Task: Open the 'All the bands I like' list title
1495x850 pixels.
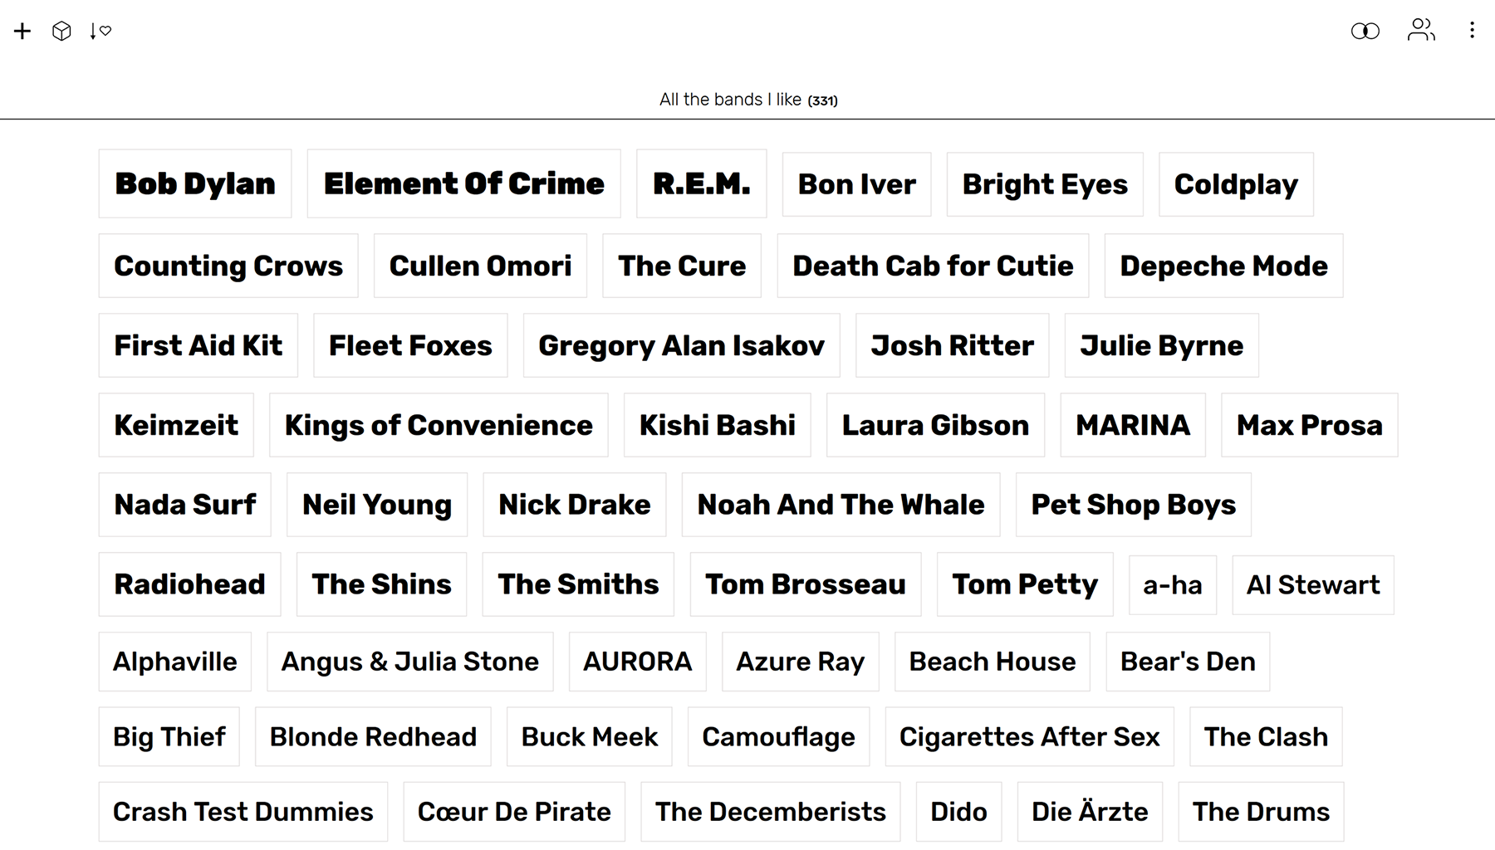Action: pos(747,99)
